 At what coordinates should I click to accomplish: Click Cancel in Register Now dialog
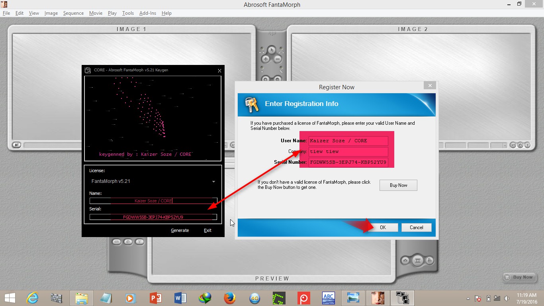416,228
